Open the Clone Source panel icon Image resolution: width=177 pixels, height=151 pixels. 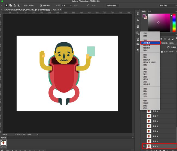(138, 27)
